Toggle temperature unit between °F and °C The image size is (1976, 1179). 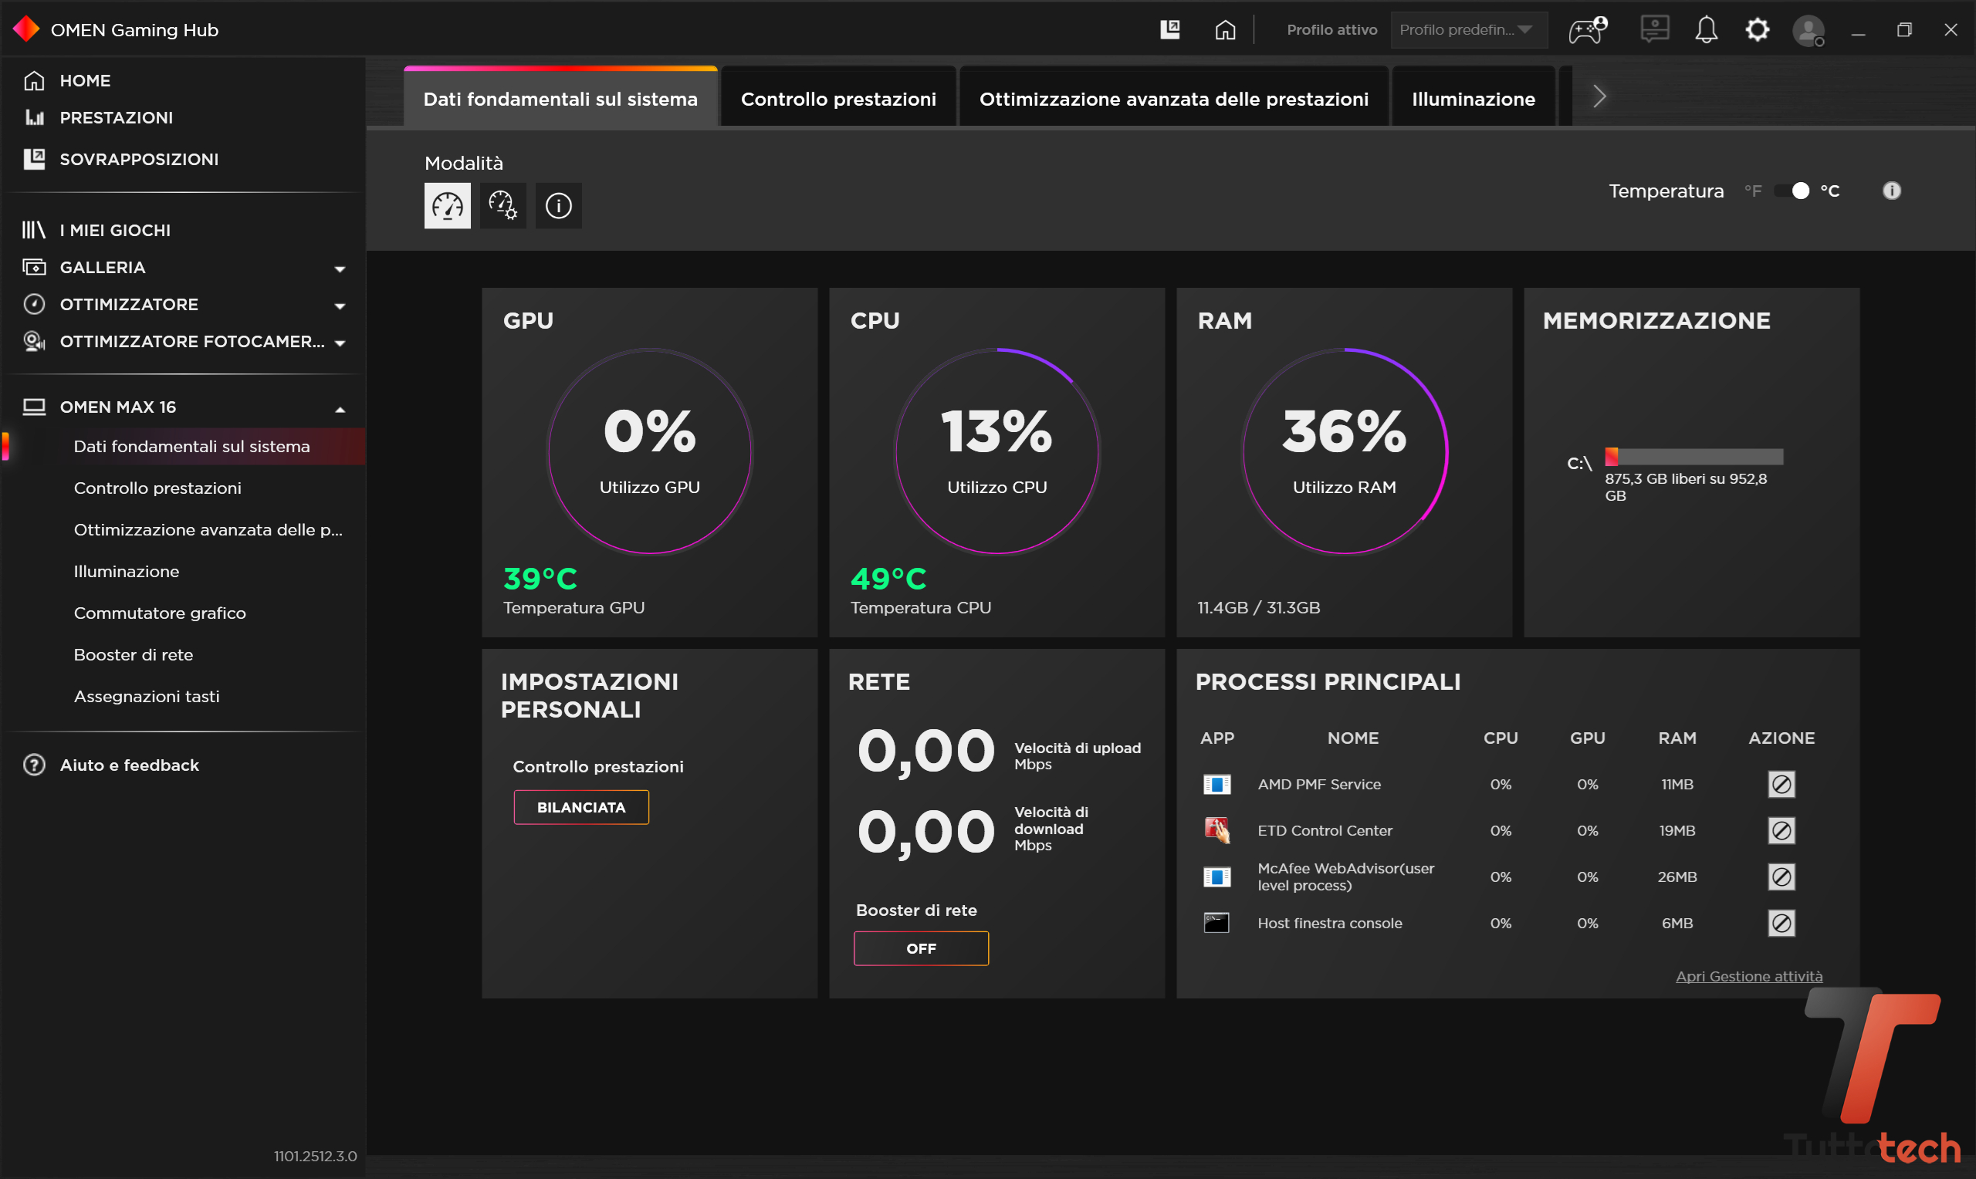pyautogui.click(x=1792, y=191)
